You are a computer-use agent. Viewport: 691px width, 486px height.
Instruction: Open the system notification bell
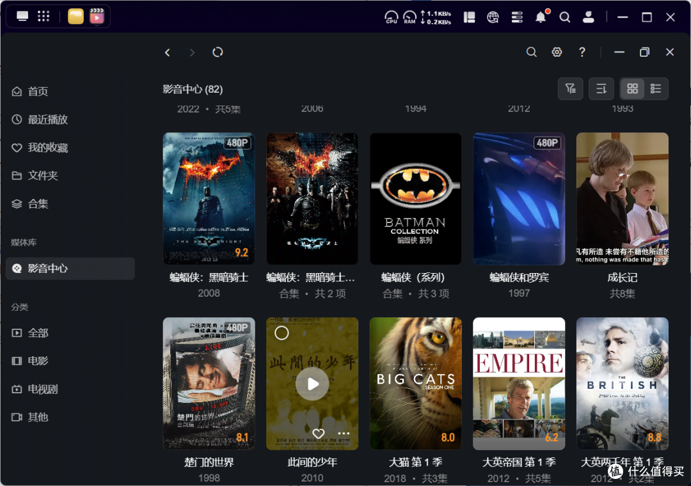click(x=541, y=17)
